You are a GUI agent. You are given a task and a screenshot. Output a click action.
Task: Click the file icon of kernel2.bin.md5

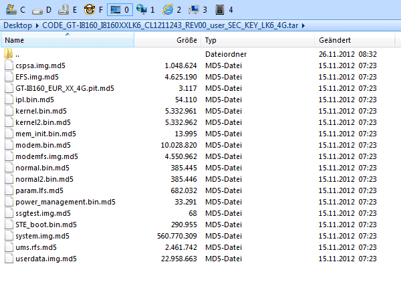click(9, 122)
